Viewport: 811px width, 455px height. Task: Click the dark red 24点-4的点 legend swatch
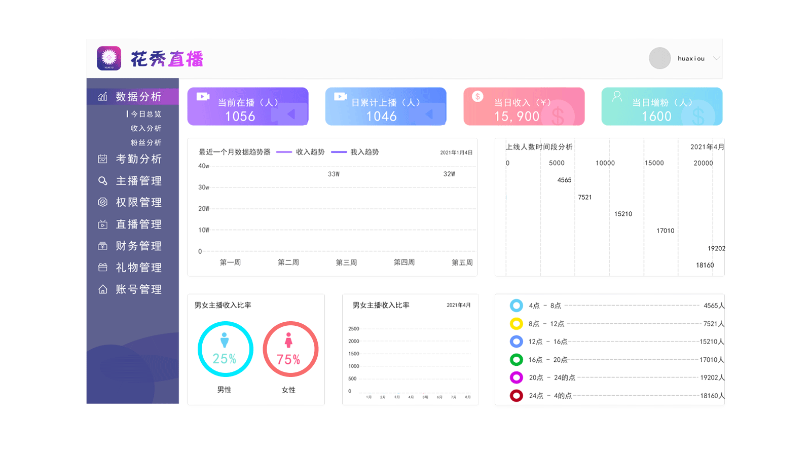(x=516, y=396)
